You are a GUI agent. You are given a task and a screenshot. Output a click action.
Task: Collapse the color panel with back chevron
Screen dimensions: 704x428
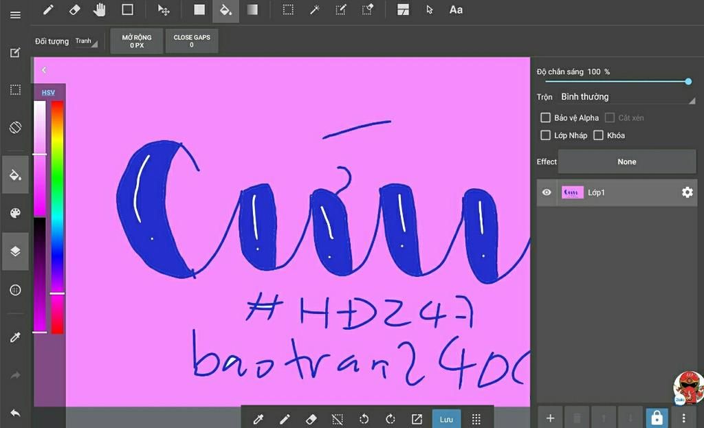(44, 70)
